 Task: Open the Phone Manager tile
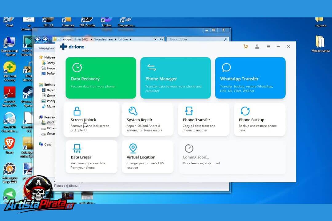(176, 78)
